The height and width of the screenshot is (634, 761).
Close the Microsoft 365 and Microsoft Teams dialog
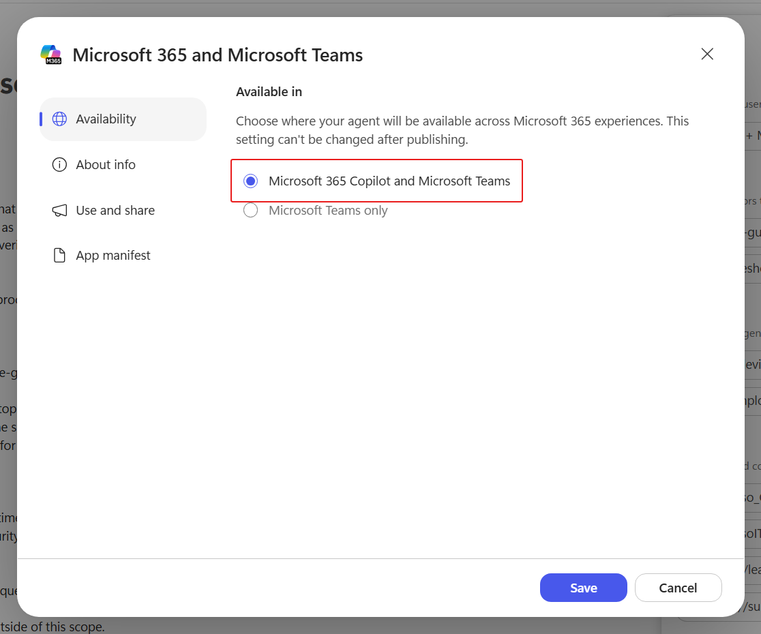tap(707, 54)
